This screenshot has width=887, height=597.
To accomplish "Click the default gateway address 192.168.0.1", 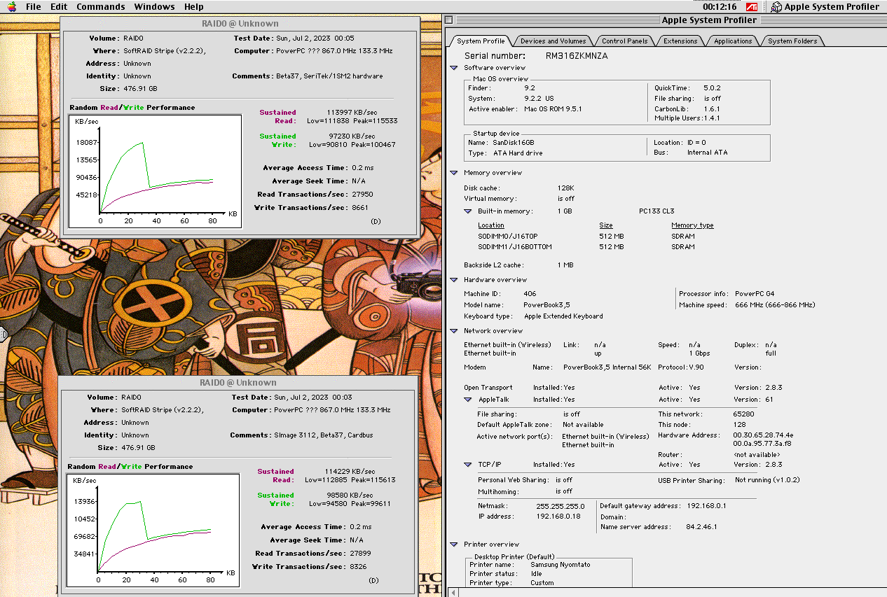I will [706, 505].
